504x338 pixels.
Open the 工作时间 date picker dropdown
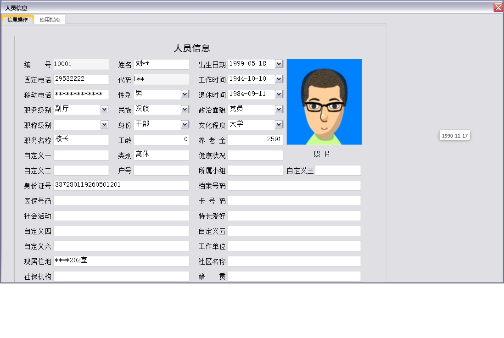click(279, 79)
